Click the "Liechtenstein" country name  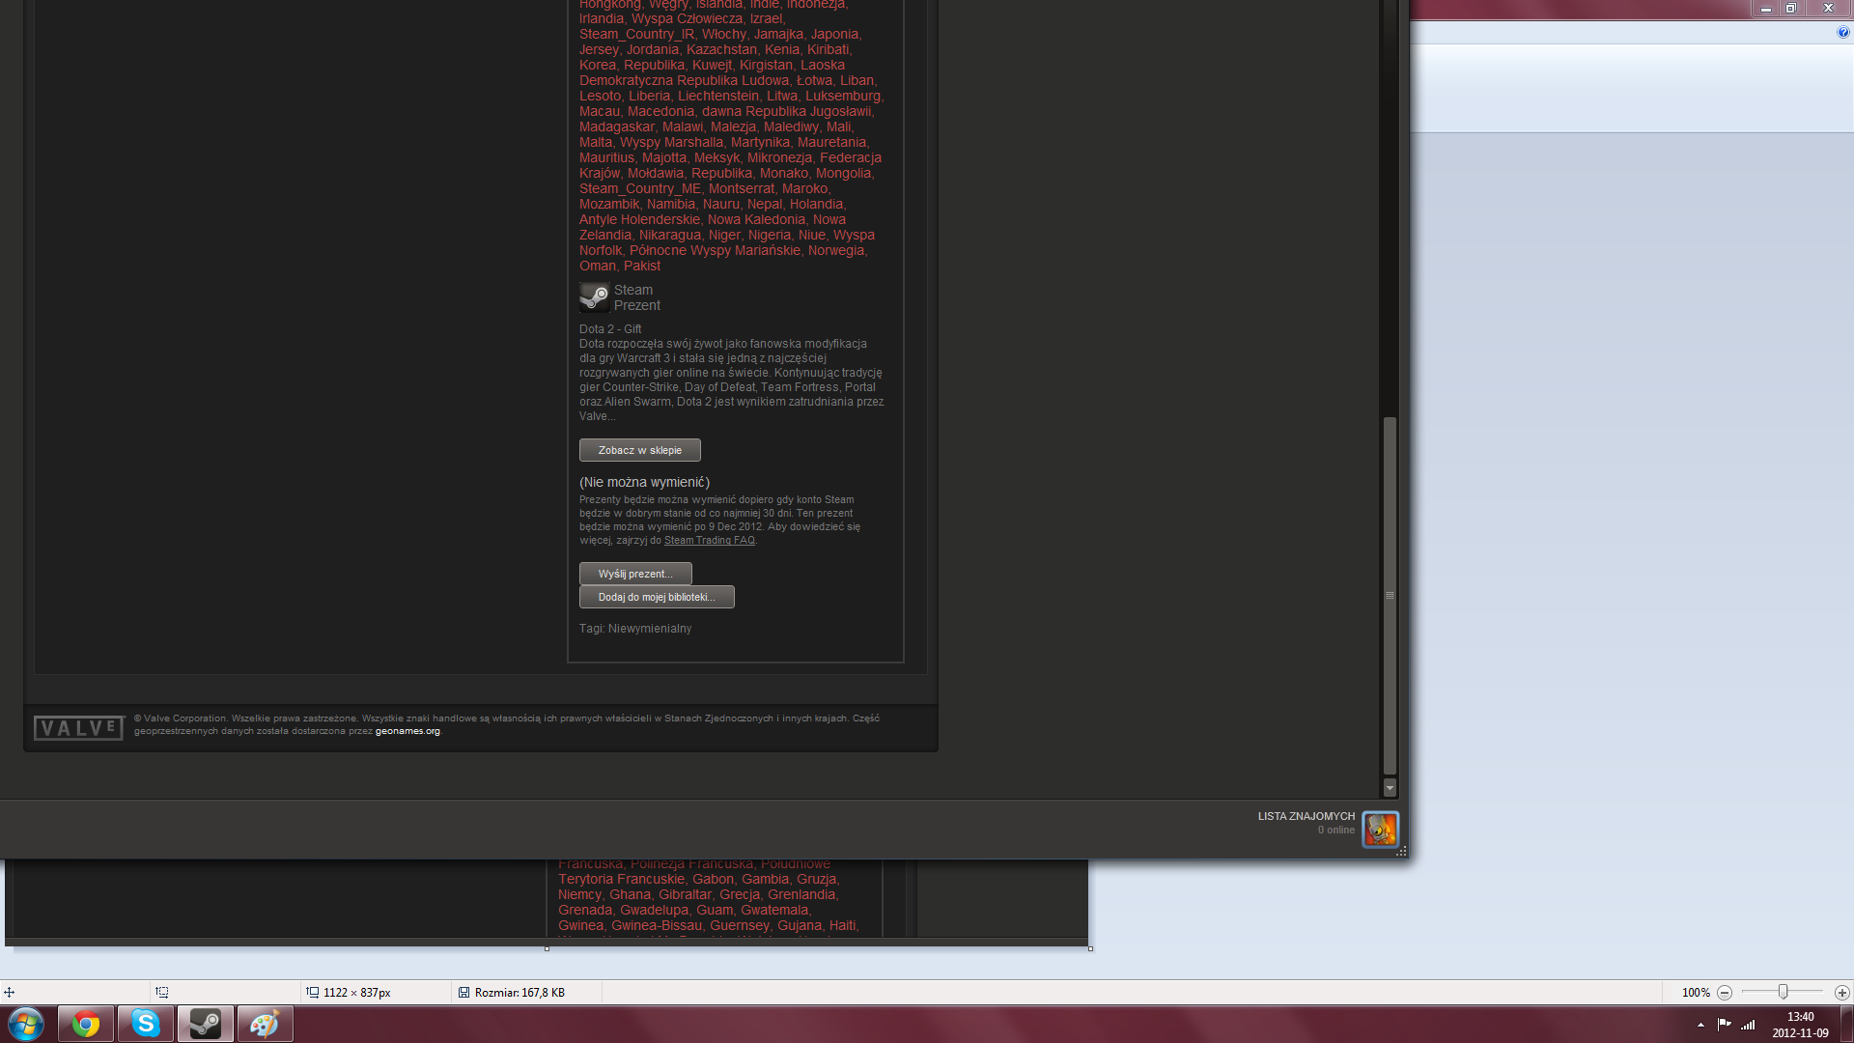(x=718, y=97)
